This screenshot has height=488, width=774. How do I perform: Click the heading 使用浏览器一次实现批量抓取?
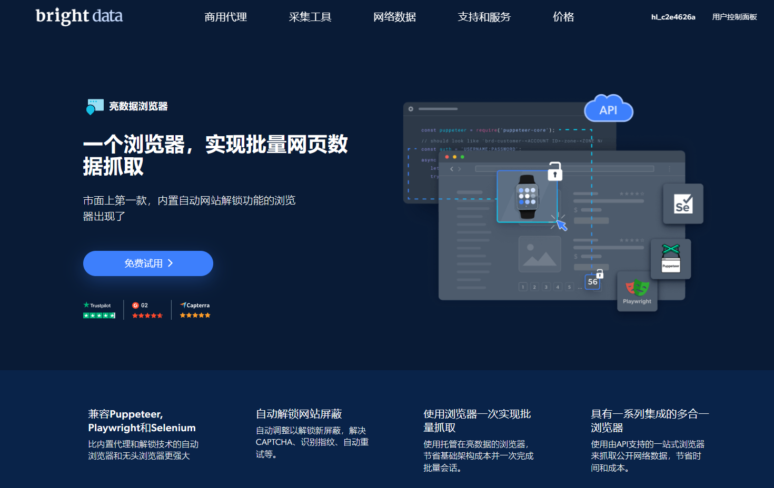[477, 421]
